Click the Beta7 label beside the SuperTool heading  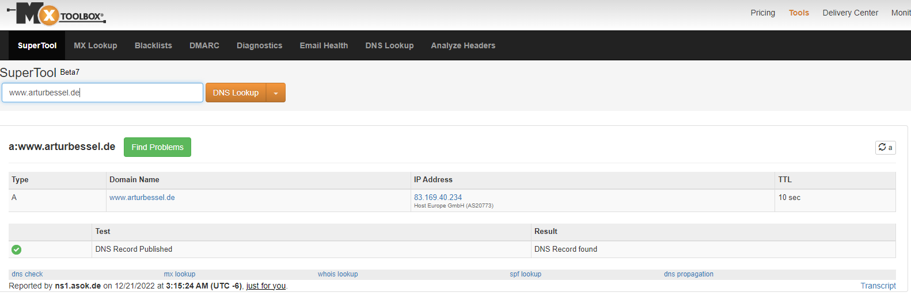pyautogui.click(x=70, y=72)
